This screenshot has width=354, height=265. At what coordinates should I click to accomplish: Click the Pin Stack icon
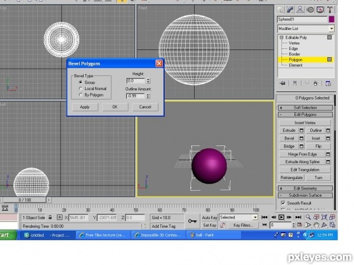[283, 84]
